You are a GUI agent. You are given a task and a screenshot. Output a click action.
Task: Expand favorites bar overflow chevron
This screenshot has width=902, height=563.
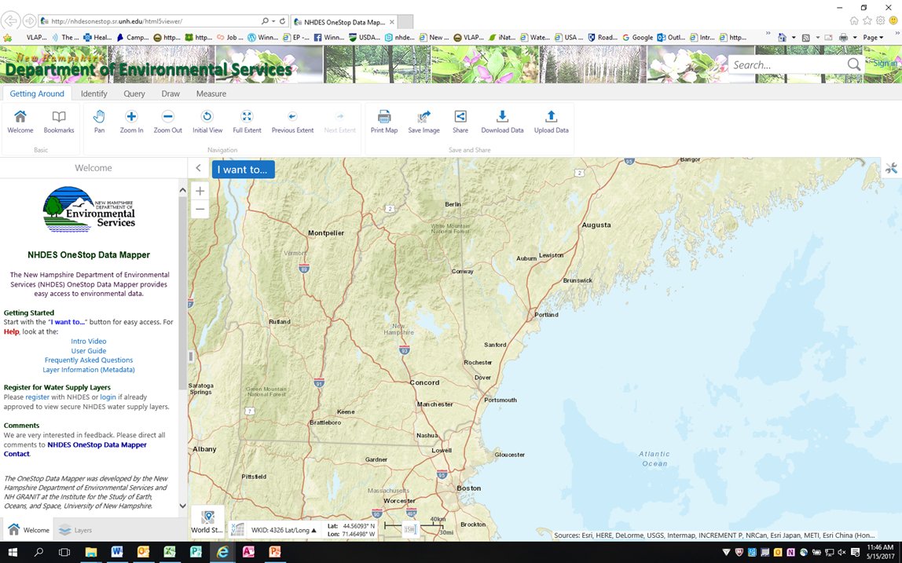[768, 35]
